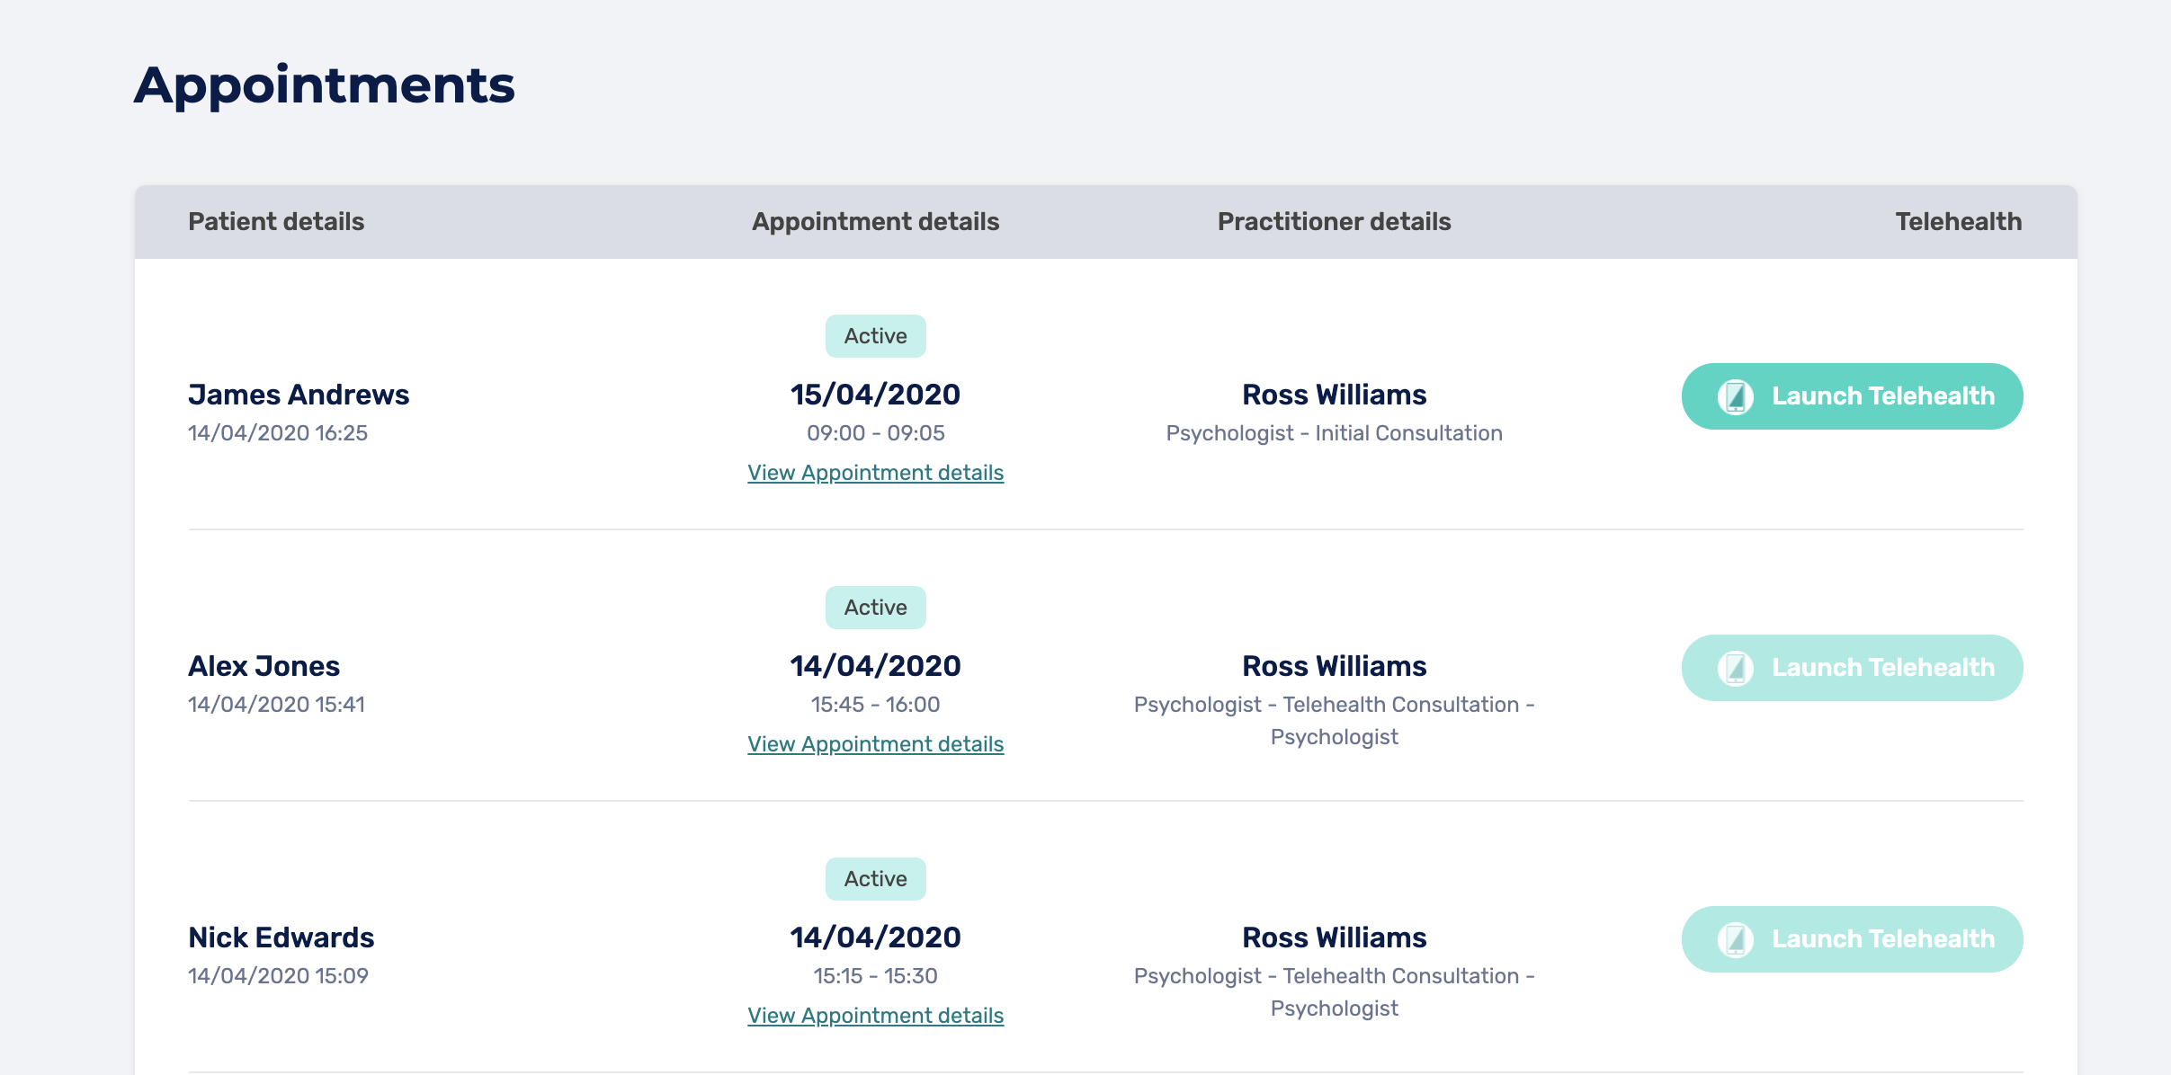
Task: Launch Telehealth for James Andrews
Action: (x=1852, y=396)
